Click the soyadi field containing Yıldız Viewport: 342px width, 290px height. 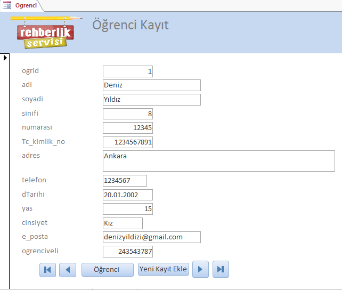pos(152,100)
